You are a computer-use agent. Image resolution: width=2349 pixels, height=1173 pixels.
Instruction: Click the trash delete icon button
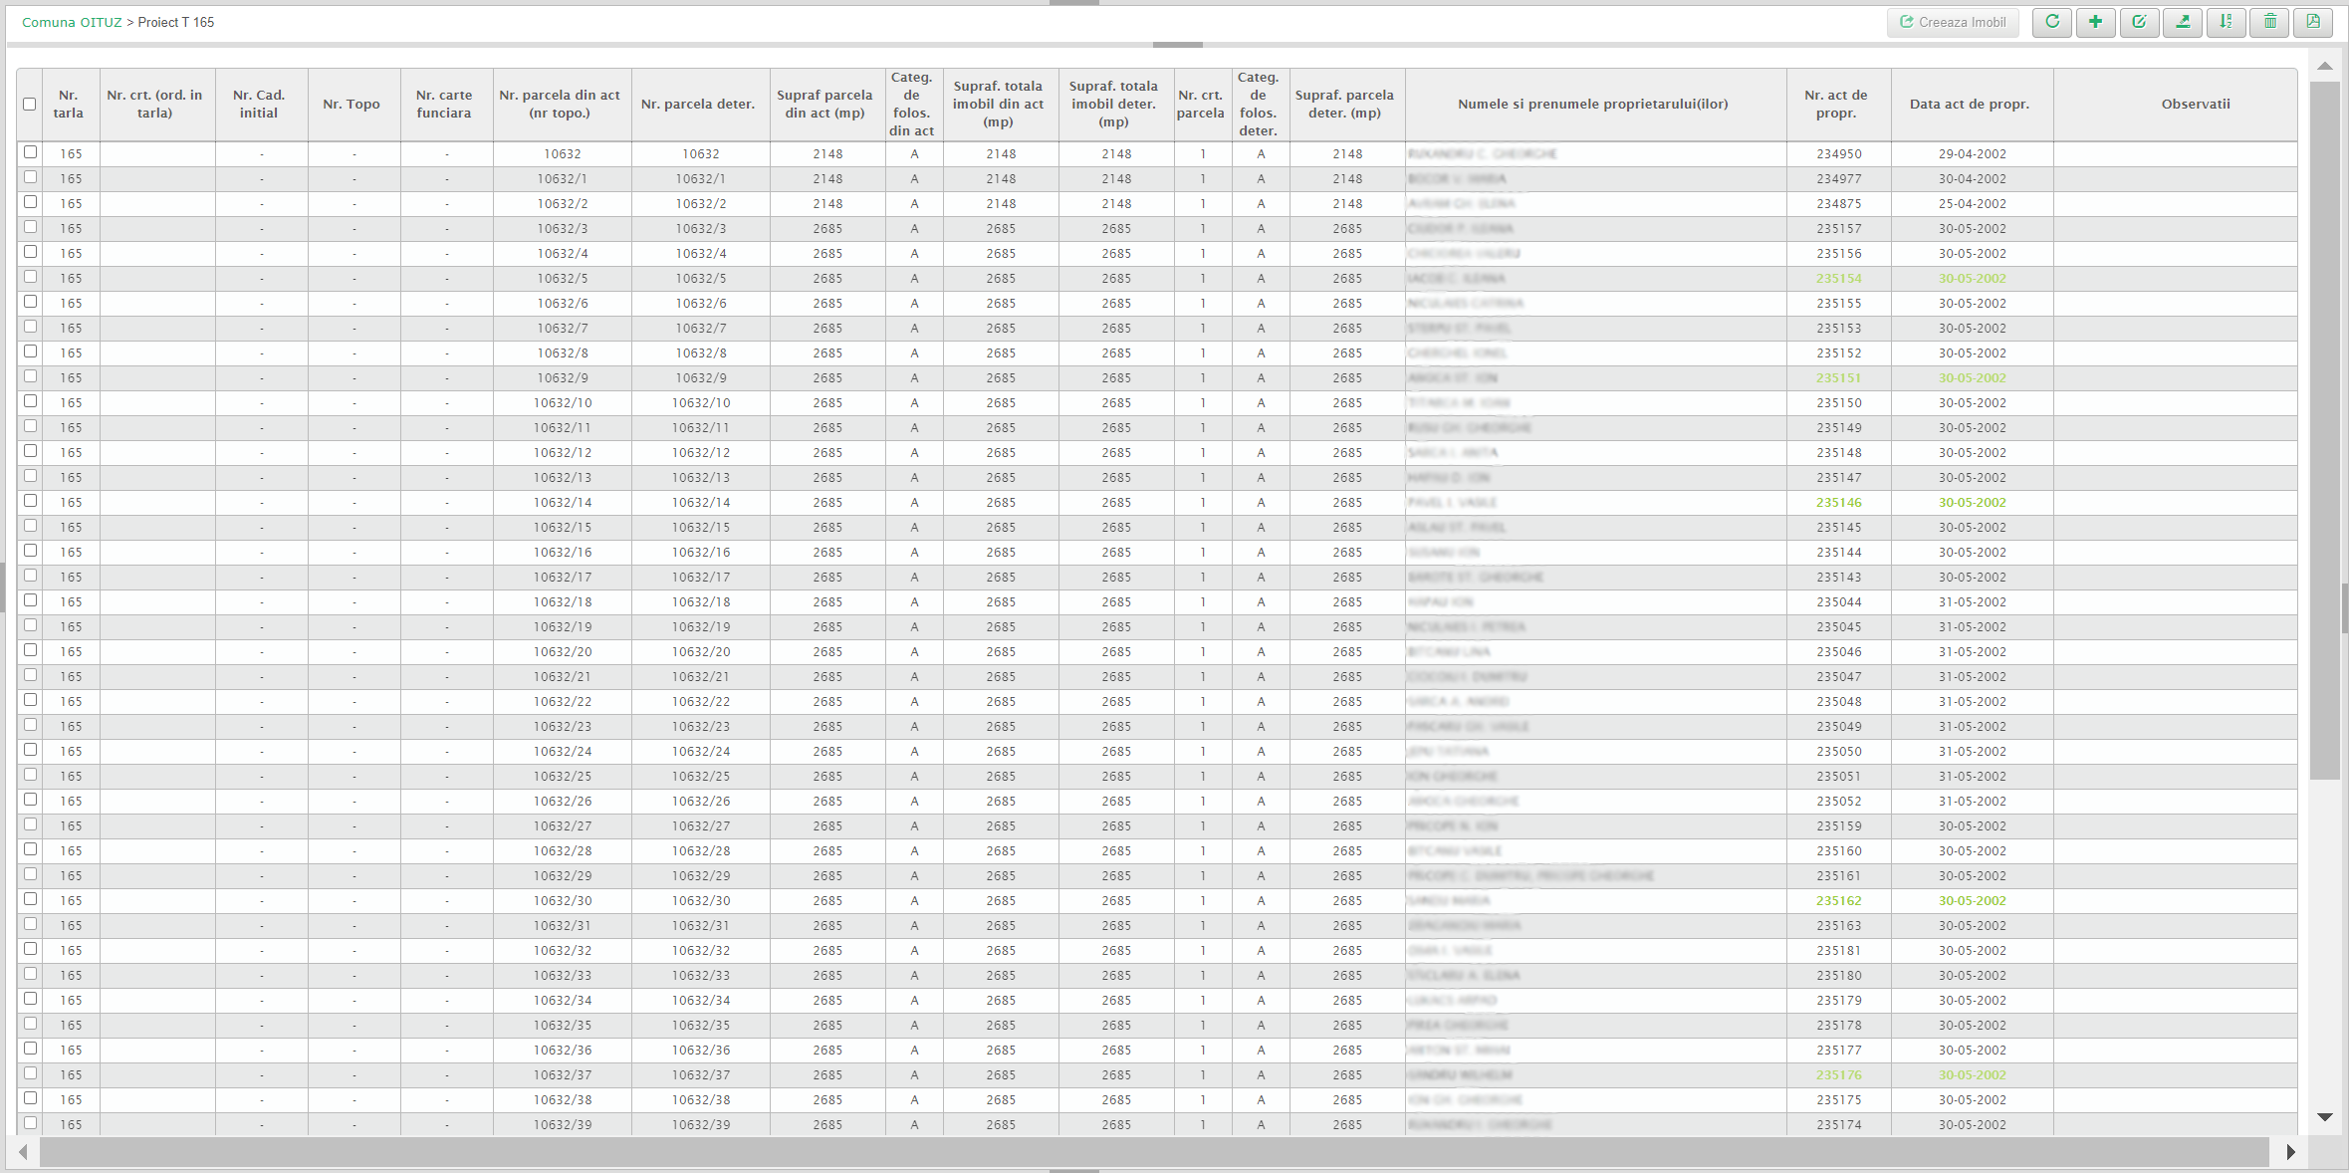click(x=2269, y=22)
